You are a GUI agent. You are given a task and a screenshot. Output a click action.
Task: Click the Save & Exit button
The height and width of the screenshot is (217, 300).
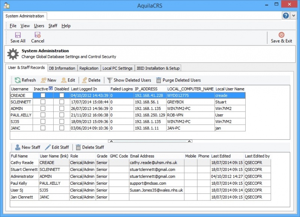pos(281,37)
